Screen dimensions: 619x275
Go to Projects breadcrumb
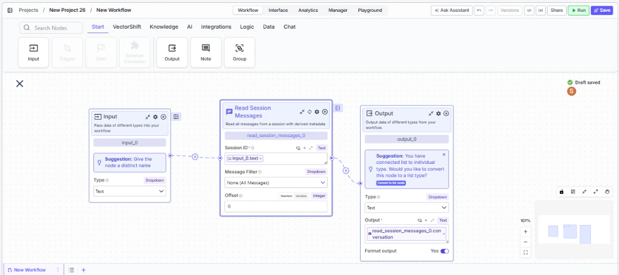29,10
